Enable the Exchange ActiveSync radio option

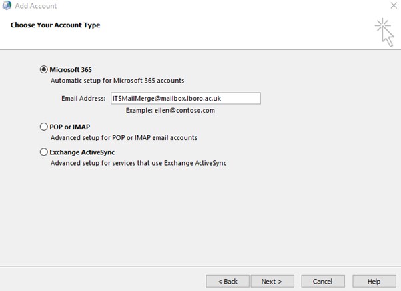click(x=44, y=152)
